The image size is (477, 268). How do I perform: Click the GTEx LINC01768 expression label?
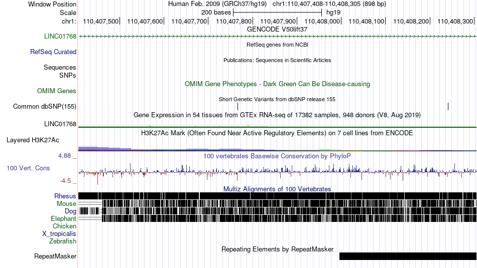tap(60, 124)
